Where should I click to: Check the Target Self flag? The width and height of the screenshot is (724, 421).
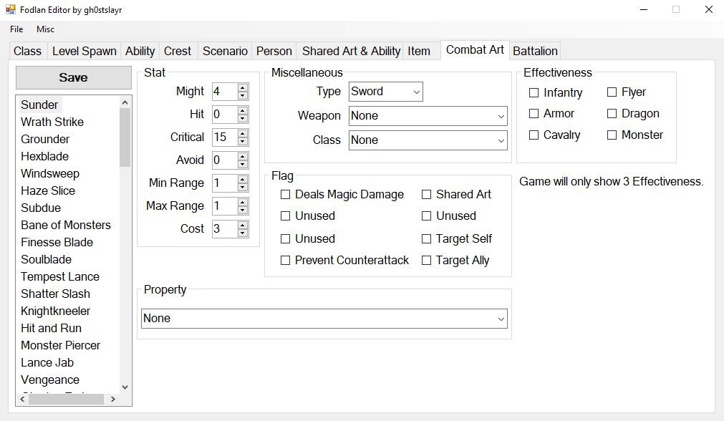(428, 238)
